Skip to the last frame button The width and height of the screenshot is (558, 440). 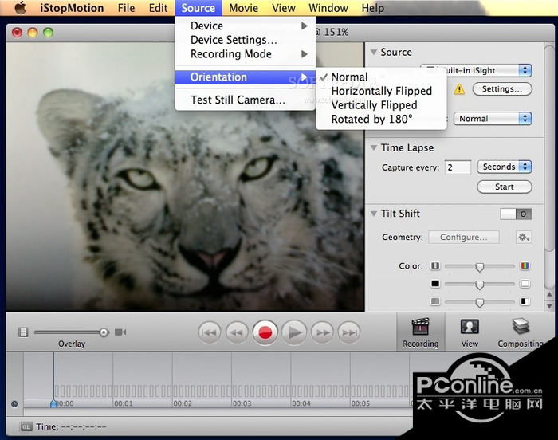[349, 332]
